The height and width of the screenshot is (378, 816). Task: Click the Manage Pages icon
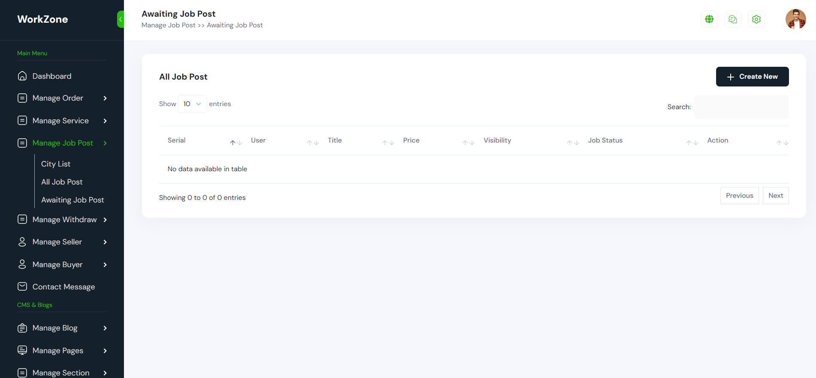(x=22, y=350)
